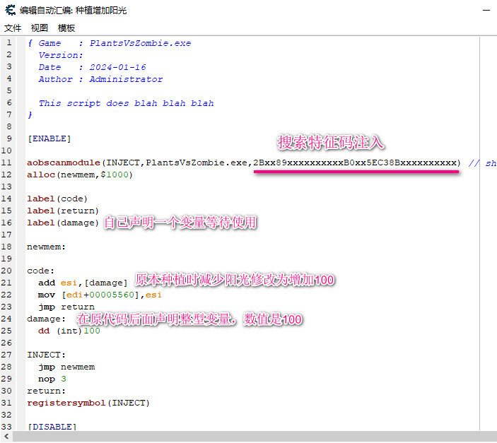The image size is (497, 443).
Task: Minimize the auto assembler window
Action: [x=486, y=11]
